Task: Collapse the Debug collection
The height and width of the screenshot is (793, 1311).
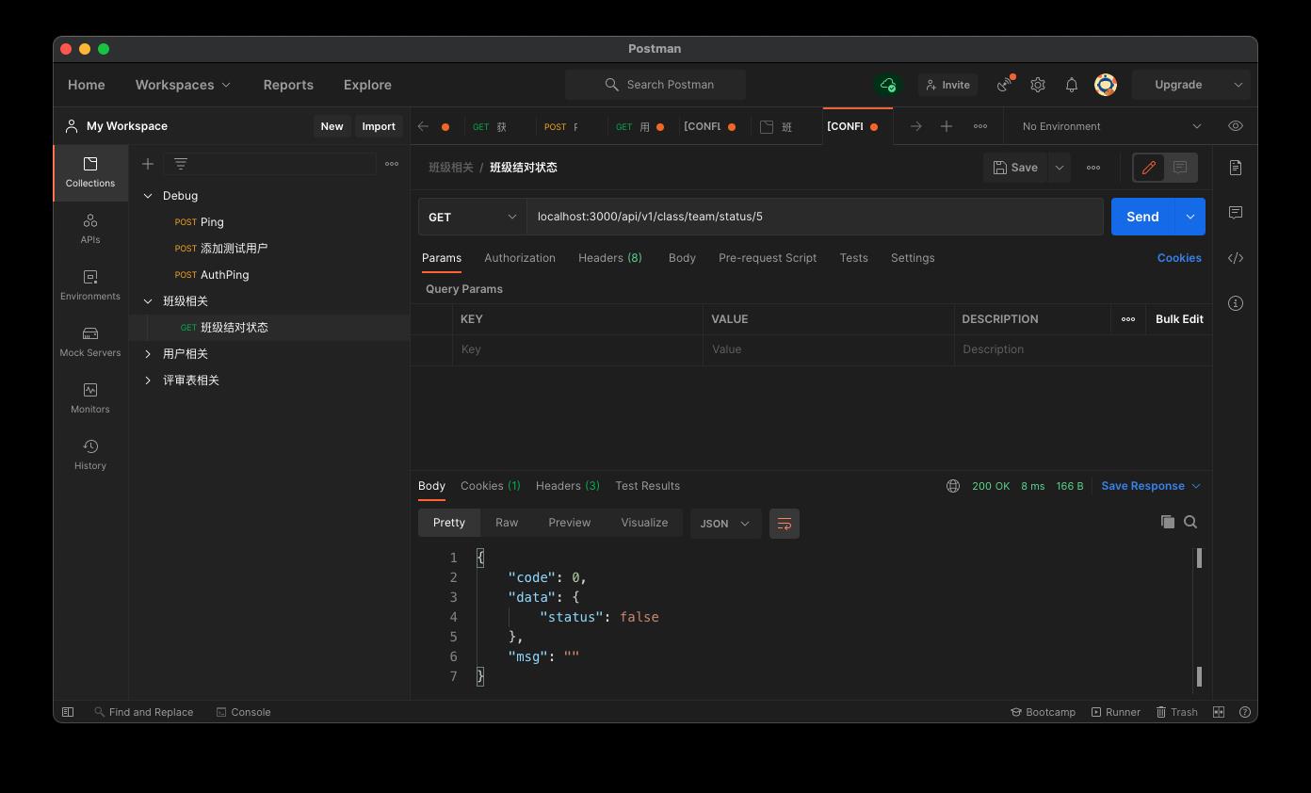Action: tap(148, 196)
